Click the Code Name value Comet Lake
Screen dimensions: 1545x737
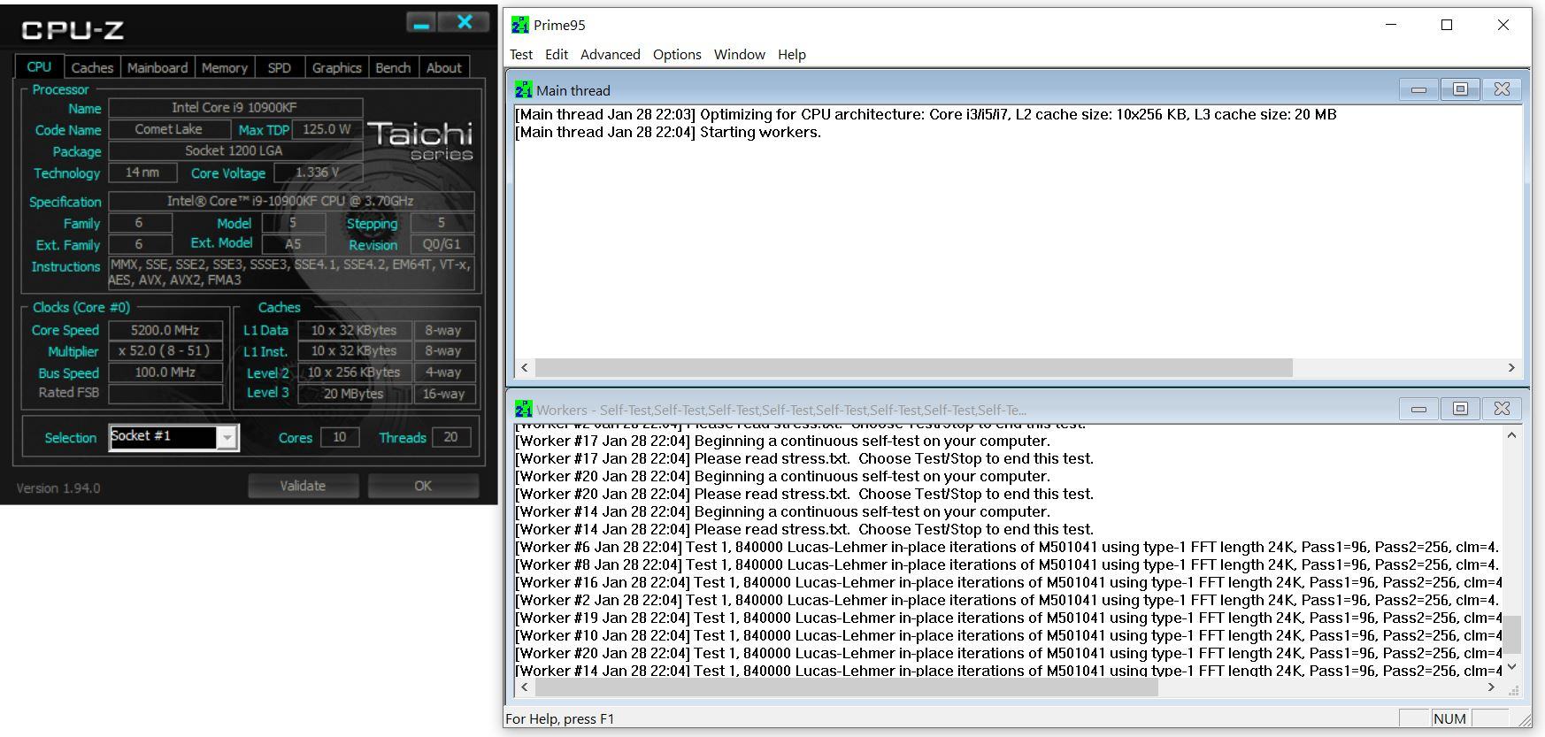(x=169, y=129)
